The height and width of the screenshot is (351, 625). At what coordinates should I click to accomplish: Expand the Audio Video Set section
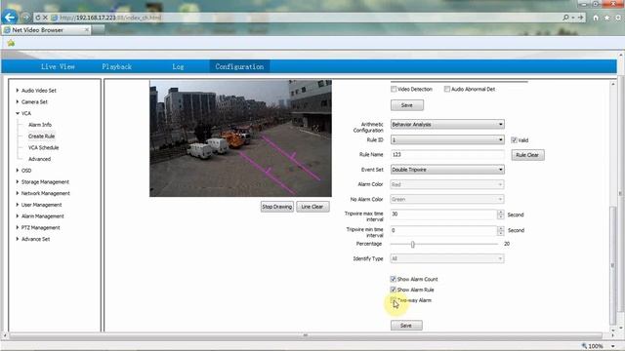(39, 91)
